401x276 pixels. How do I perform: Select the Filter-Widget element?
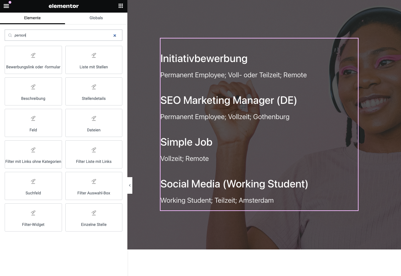pos(33,217)
